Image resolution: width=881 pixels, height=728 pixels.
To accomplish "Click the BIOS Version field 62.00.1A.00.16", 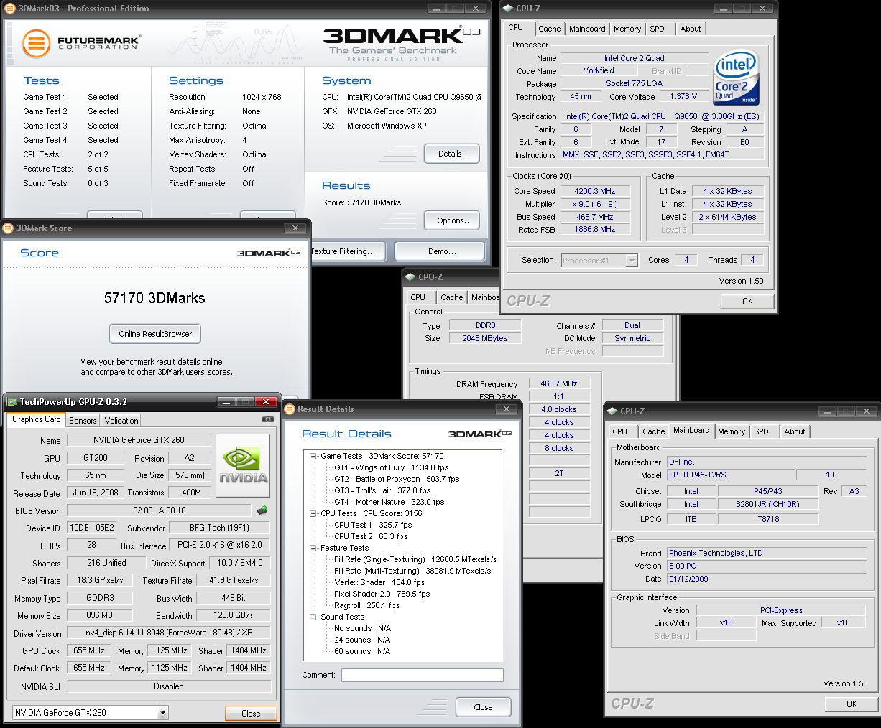I will [x=160, y=510].
